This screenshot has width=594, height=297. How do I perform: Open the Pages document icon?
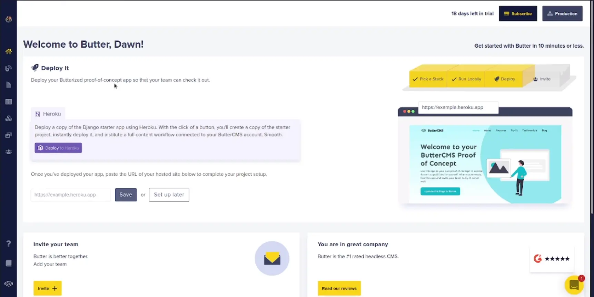click(9, 85)
